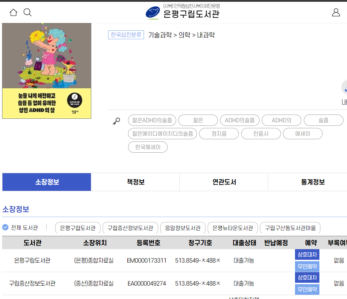
Task: Filter holdings by 구립증산정보도서관
Action: [131, 228]
